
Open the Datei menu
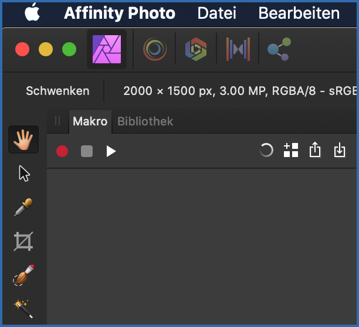tap(218, 13)
